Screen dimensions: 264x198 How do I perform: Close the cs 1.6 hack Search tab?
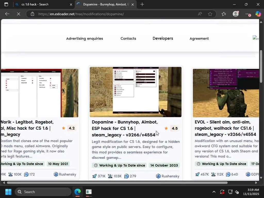(x=71, y=5)
